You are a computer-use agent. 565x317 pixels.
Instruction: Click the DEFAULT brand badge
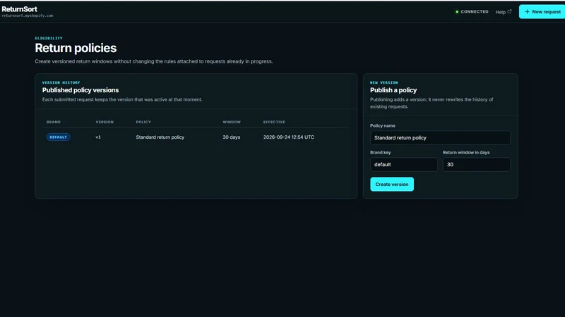tap(58, 137)
